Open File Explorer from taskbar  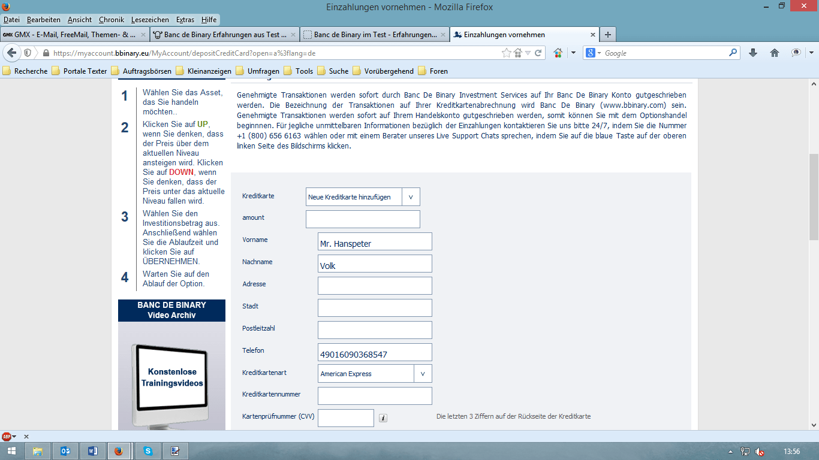pos(38,451)
